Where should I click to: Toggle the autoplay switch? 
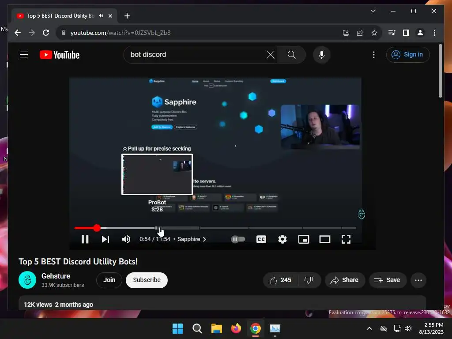[x=238, y=239]
